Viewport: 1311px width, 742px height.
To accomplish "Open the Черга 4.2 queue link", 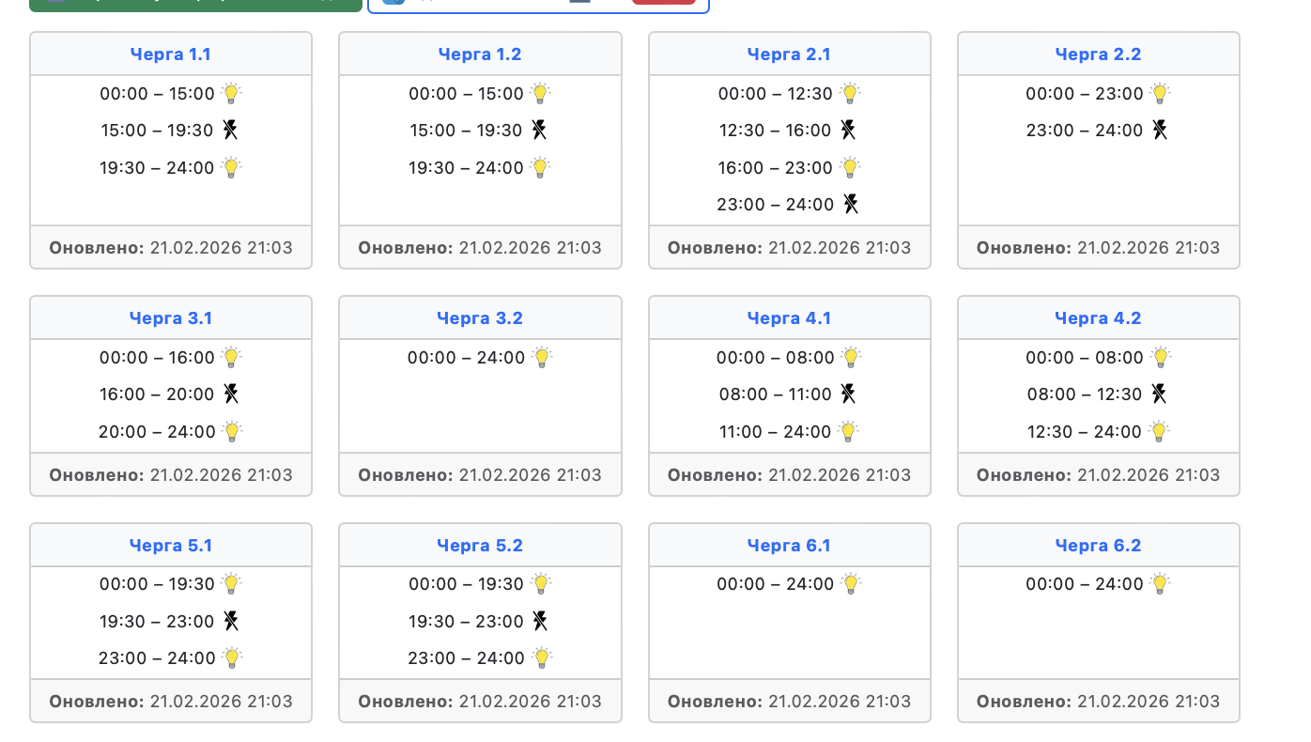I will 1098,318.
